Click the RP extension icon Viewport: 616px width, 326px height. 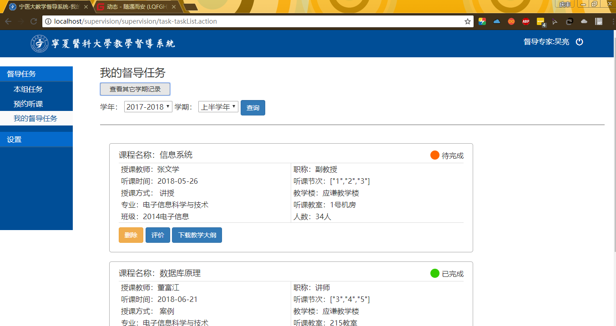click(x=599, y=21)
